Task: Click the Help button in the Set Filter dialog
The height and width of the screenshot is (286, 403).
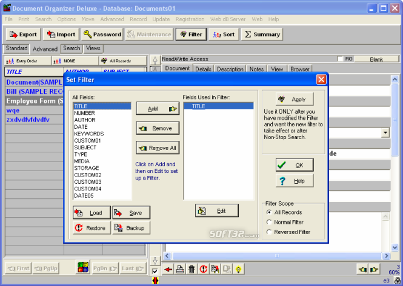Action: point(295,181)
